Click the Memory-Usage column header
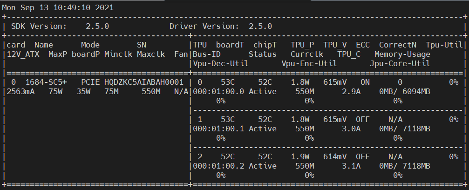Image resolution: width=469 pixels, height=190 pixels. coord(402,54)
